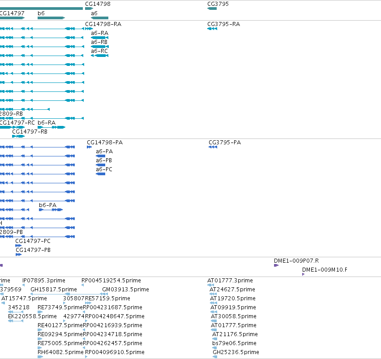Click the 2809-RB transcript label
381x359 pixels.
(12, 113)
